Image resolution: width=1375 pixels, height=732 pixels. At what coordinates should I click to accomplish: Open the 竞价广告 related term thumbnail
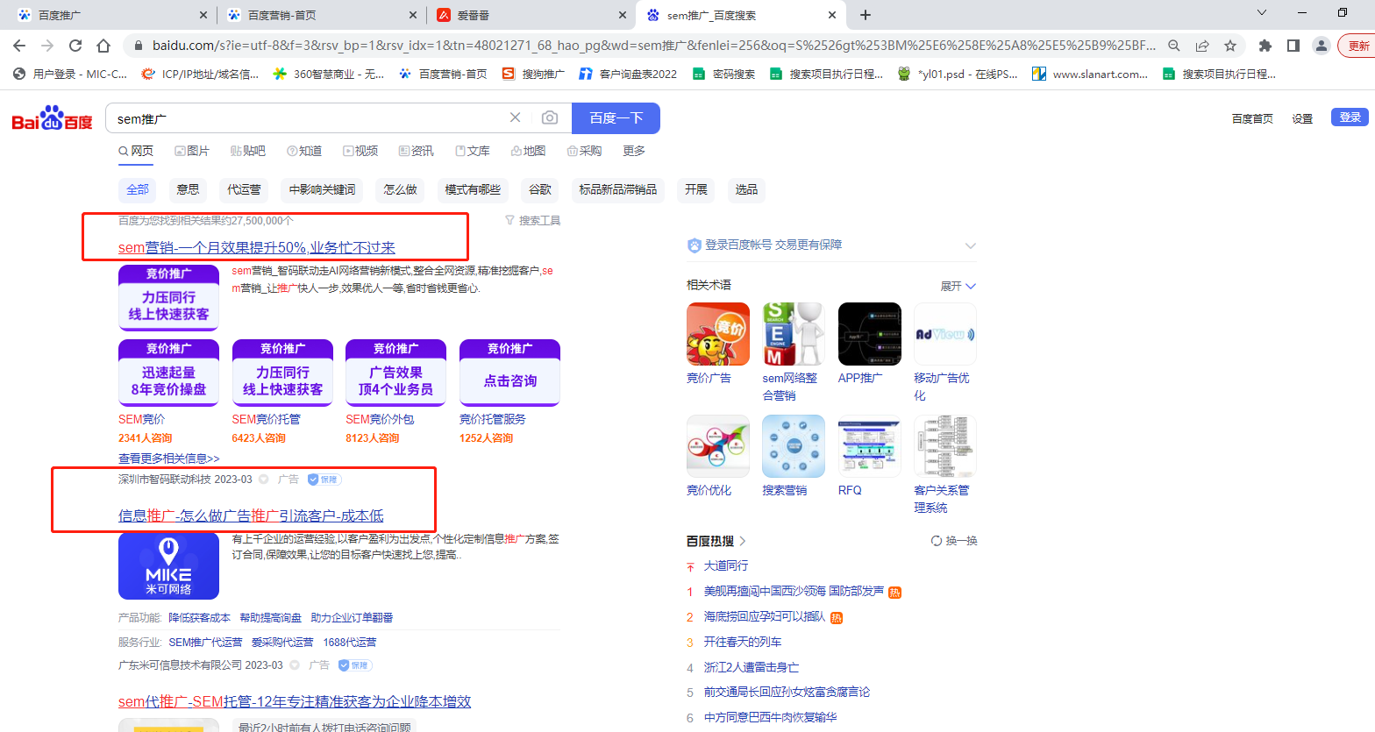tap(718, 334)
